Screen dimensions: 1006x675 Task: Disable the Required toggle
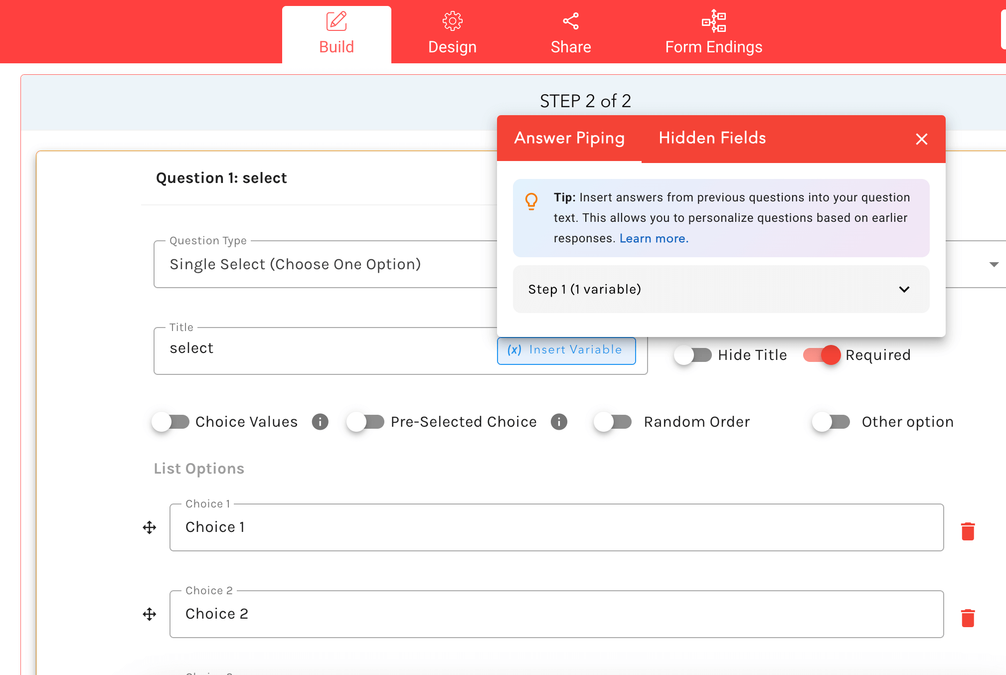point(822,355)
